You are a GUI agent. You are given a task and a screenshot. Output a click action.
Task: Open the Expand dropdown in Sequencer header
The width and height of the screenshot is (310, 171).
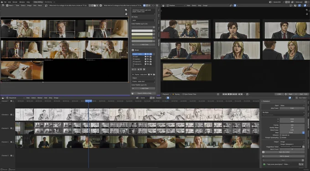point(160,98)
